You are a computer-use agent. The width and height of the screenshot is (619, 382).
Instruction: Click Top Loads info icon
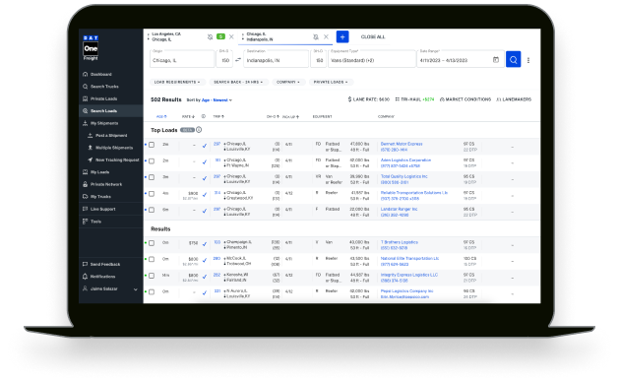(199, 130)
